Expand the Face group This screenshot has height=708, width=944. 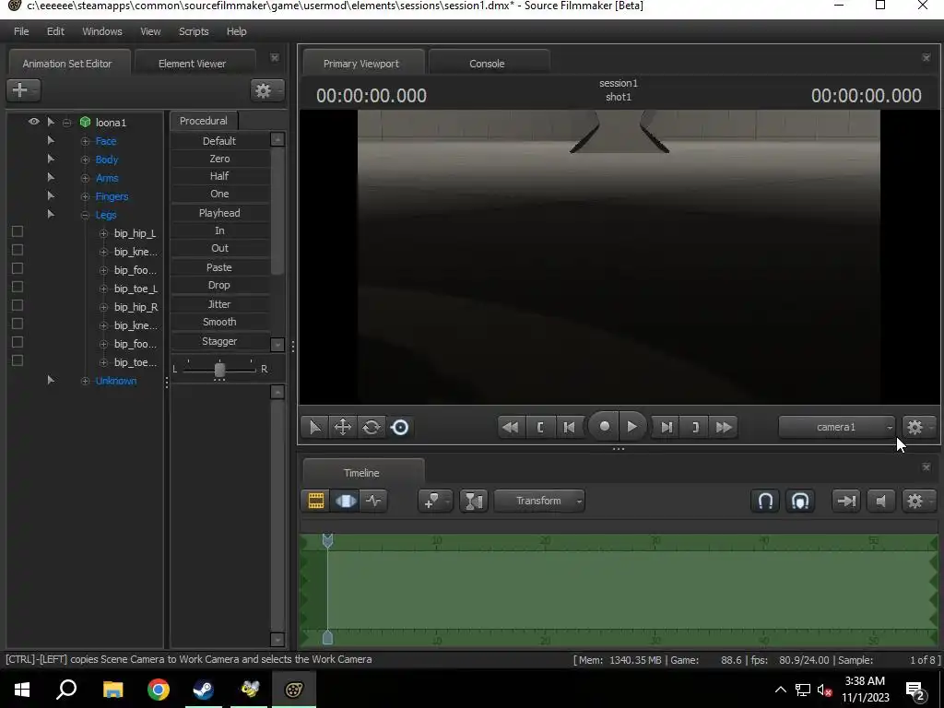click(x=85, y=141)
